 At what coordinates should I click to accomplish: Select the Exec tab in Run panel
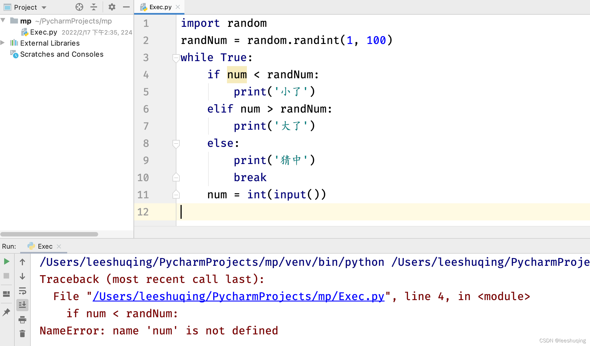(45, 246)
